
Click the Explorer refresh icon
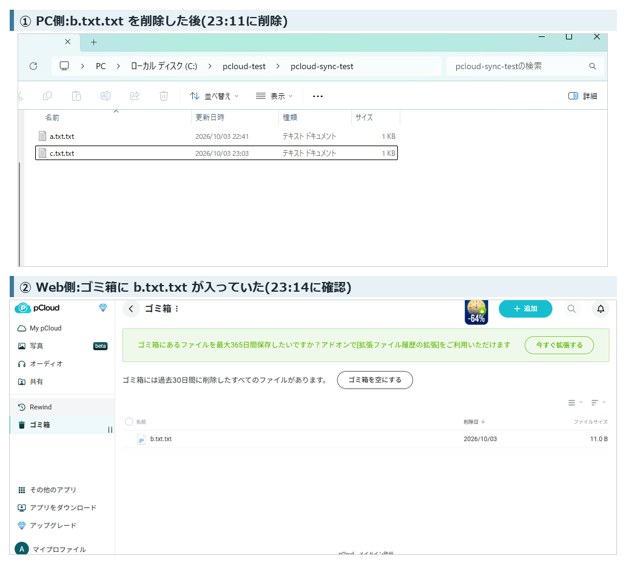[33, 66]
